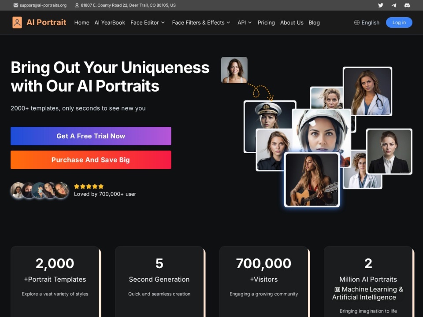Click 'Quick and seamless creation' text
This screenshot has height=317, width=423.
159,294
